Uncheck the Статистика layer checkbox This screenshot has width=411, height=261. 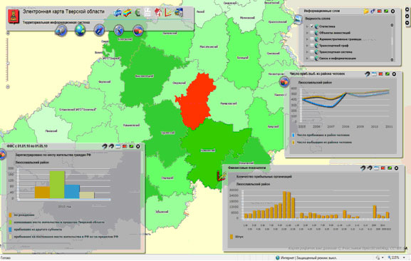point(312,26)
